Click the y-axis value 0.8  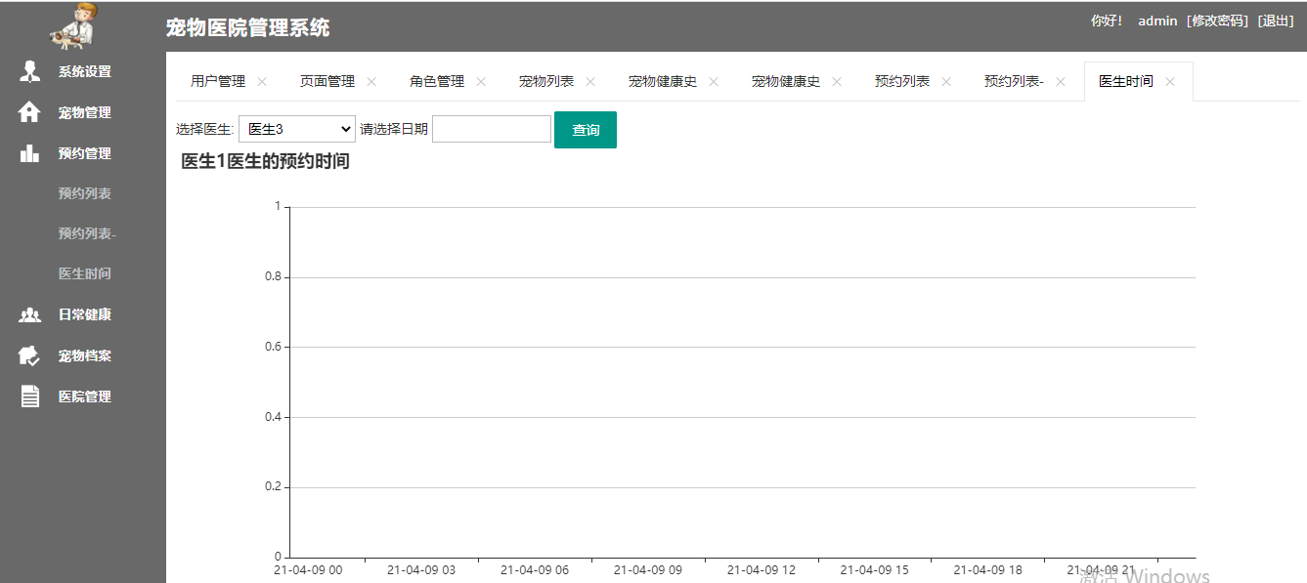pos(273,277)
